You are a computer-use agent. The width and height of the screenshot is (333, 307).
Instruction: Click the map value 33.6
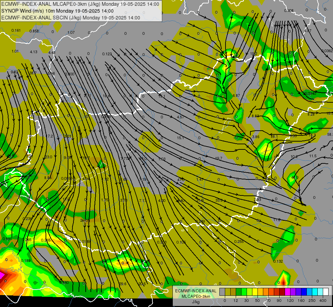click(219, 200)
